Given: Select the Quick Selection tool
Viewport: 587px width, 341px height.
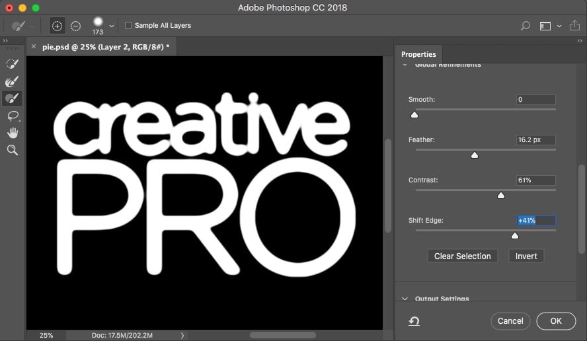Looking at the screenshot, I should 12,64.
